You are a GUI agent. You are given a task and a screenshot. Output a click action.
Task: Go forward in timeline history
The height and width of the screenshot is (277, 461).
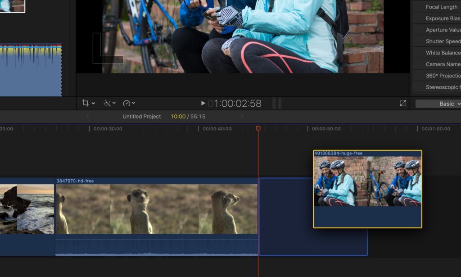pyautogui.click(x=242, y=117)
